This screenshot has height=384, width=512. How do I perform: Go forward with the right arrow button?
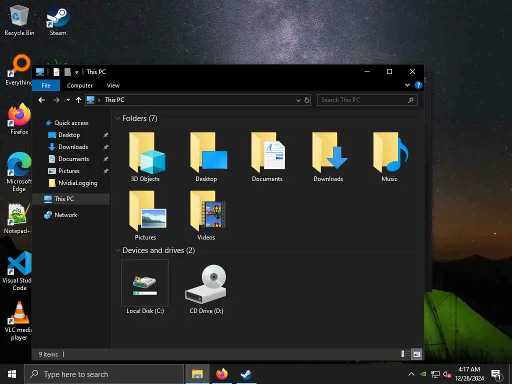(x=56, y=100)
